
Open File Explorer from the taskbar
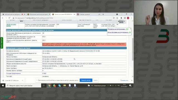tap(65, 86)
